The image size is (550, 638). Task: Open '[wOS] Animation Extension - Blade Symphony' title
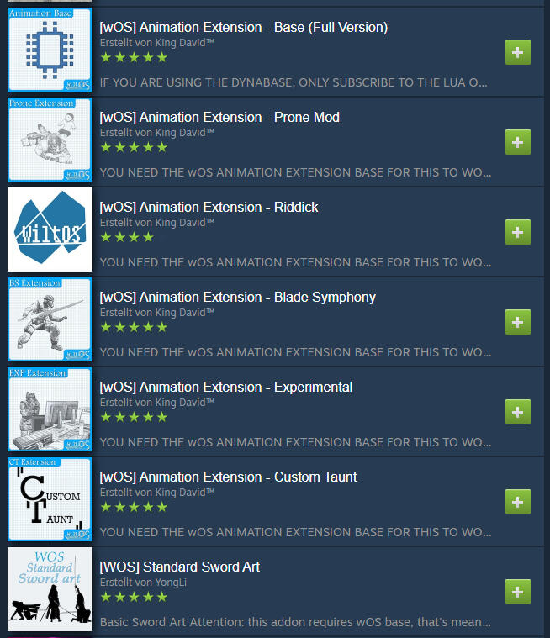click(x=238, y=298)
